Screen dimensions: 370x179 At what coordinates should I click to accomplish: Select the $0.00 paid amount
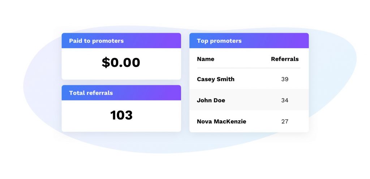coord(121,63)
